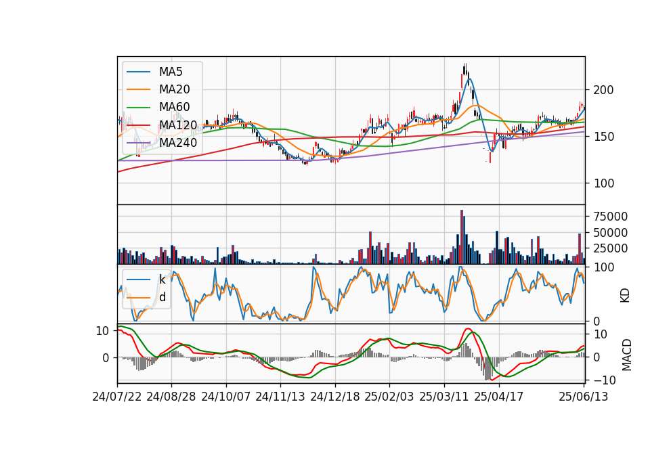Viewport: 650px width, 467px height.
Task: Click the 25000 volume axis label
Action: tap(611, 248)
